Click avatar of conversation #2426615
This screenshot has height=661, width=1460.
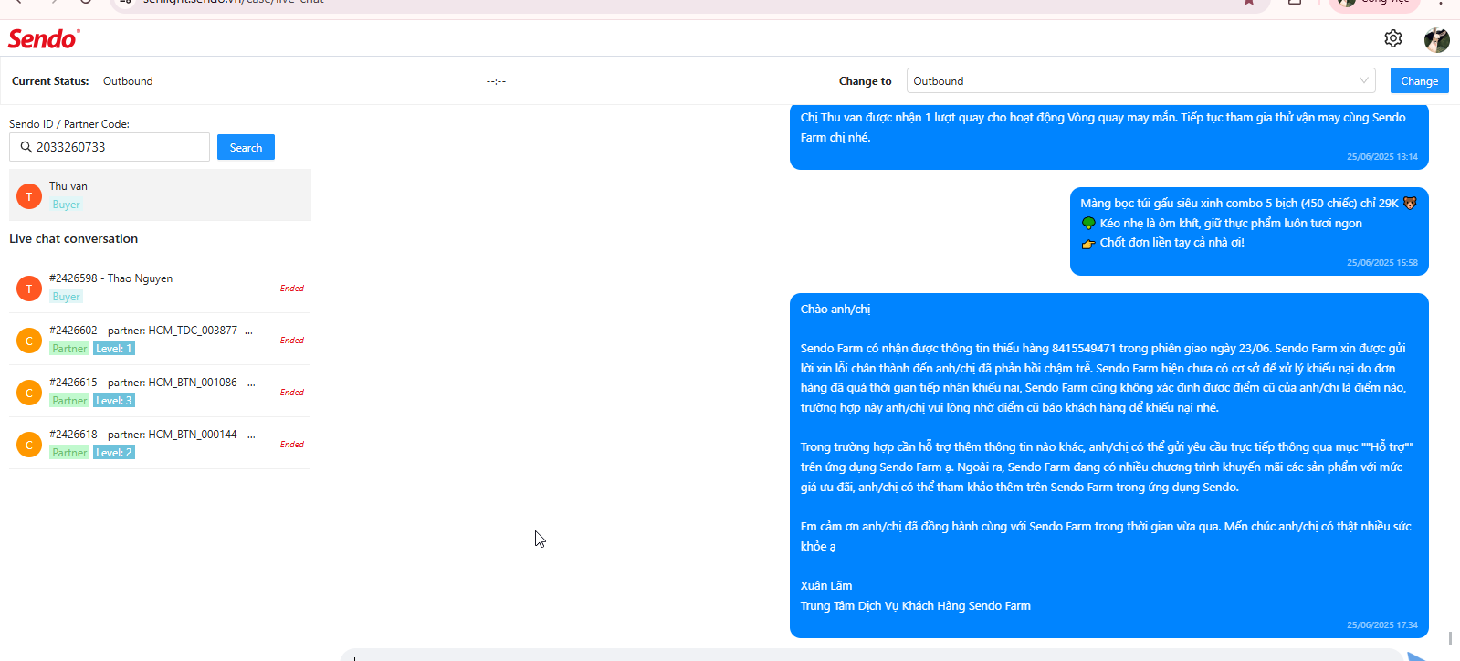pyautogui.click(x=29, y=393)
